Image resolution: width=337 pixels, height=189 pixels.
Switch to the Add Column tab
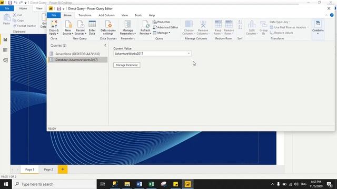pyautogui.click(x=106, y=15)
